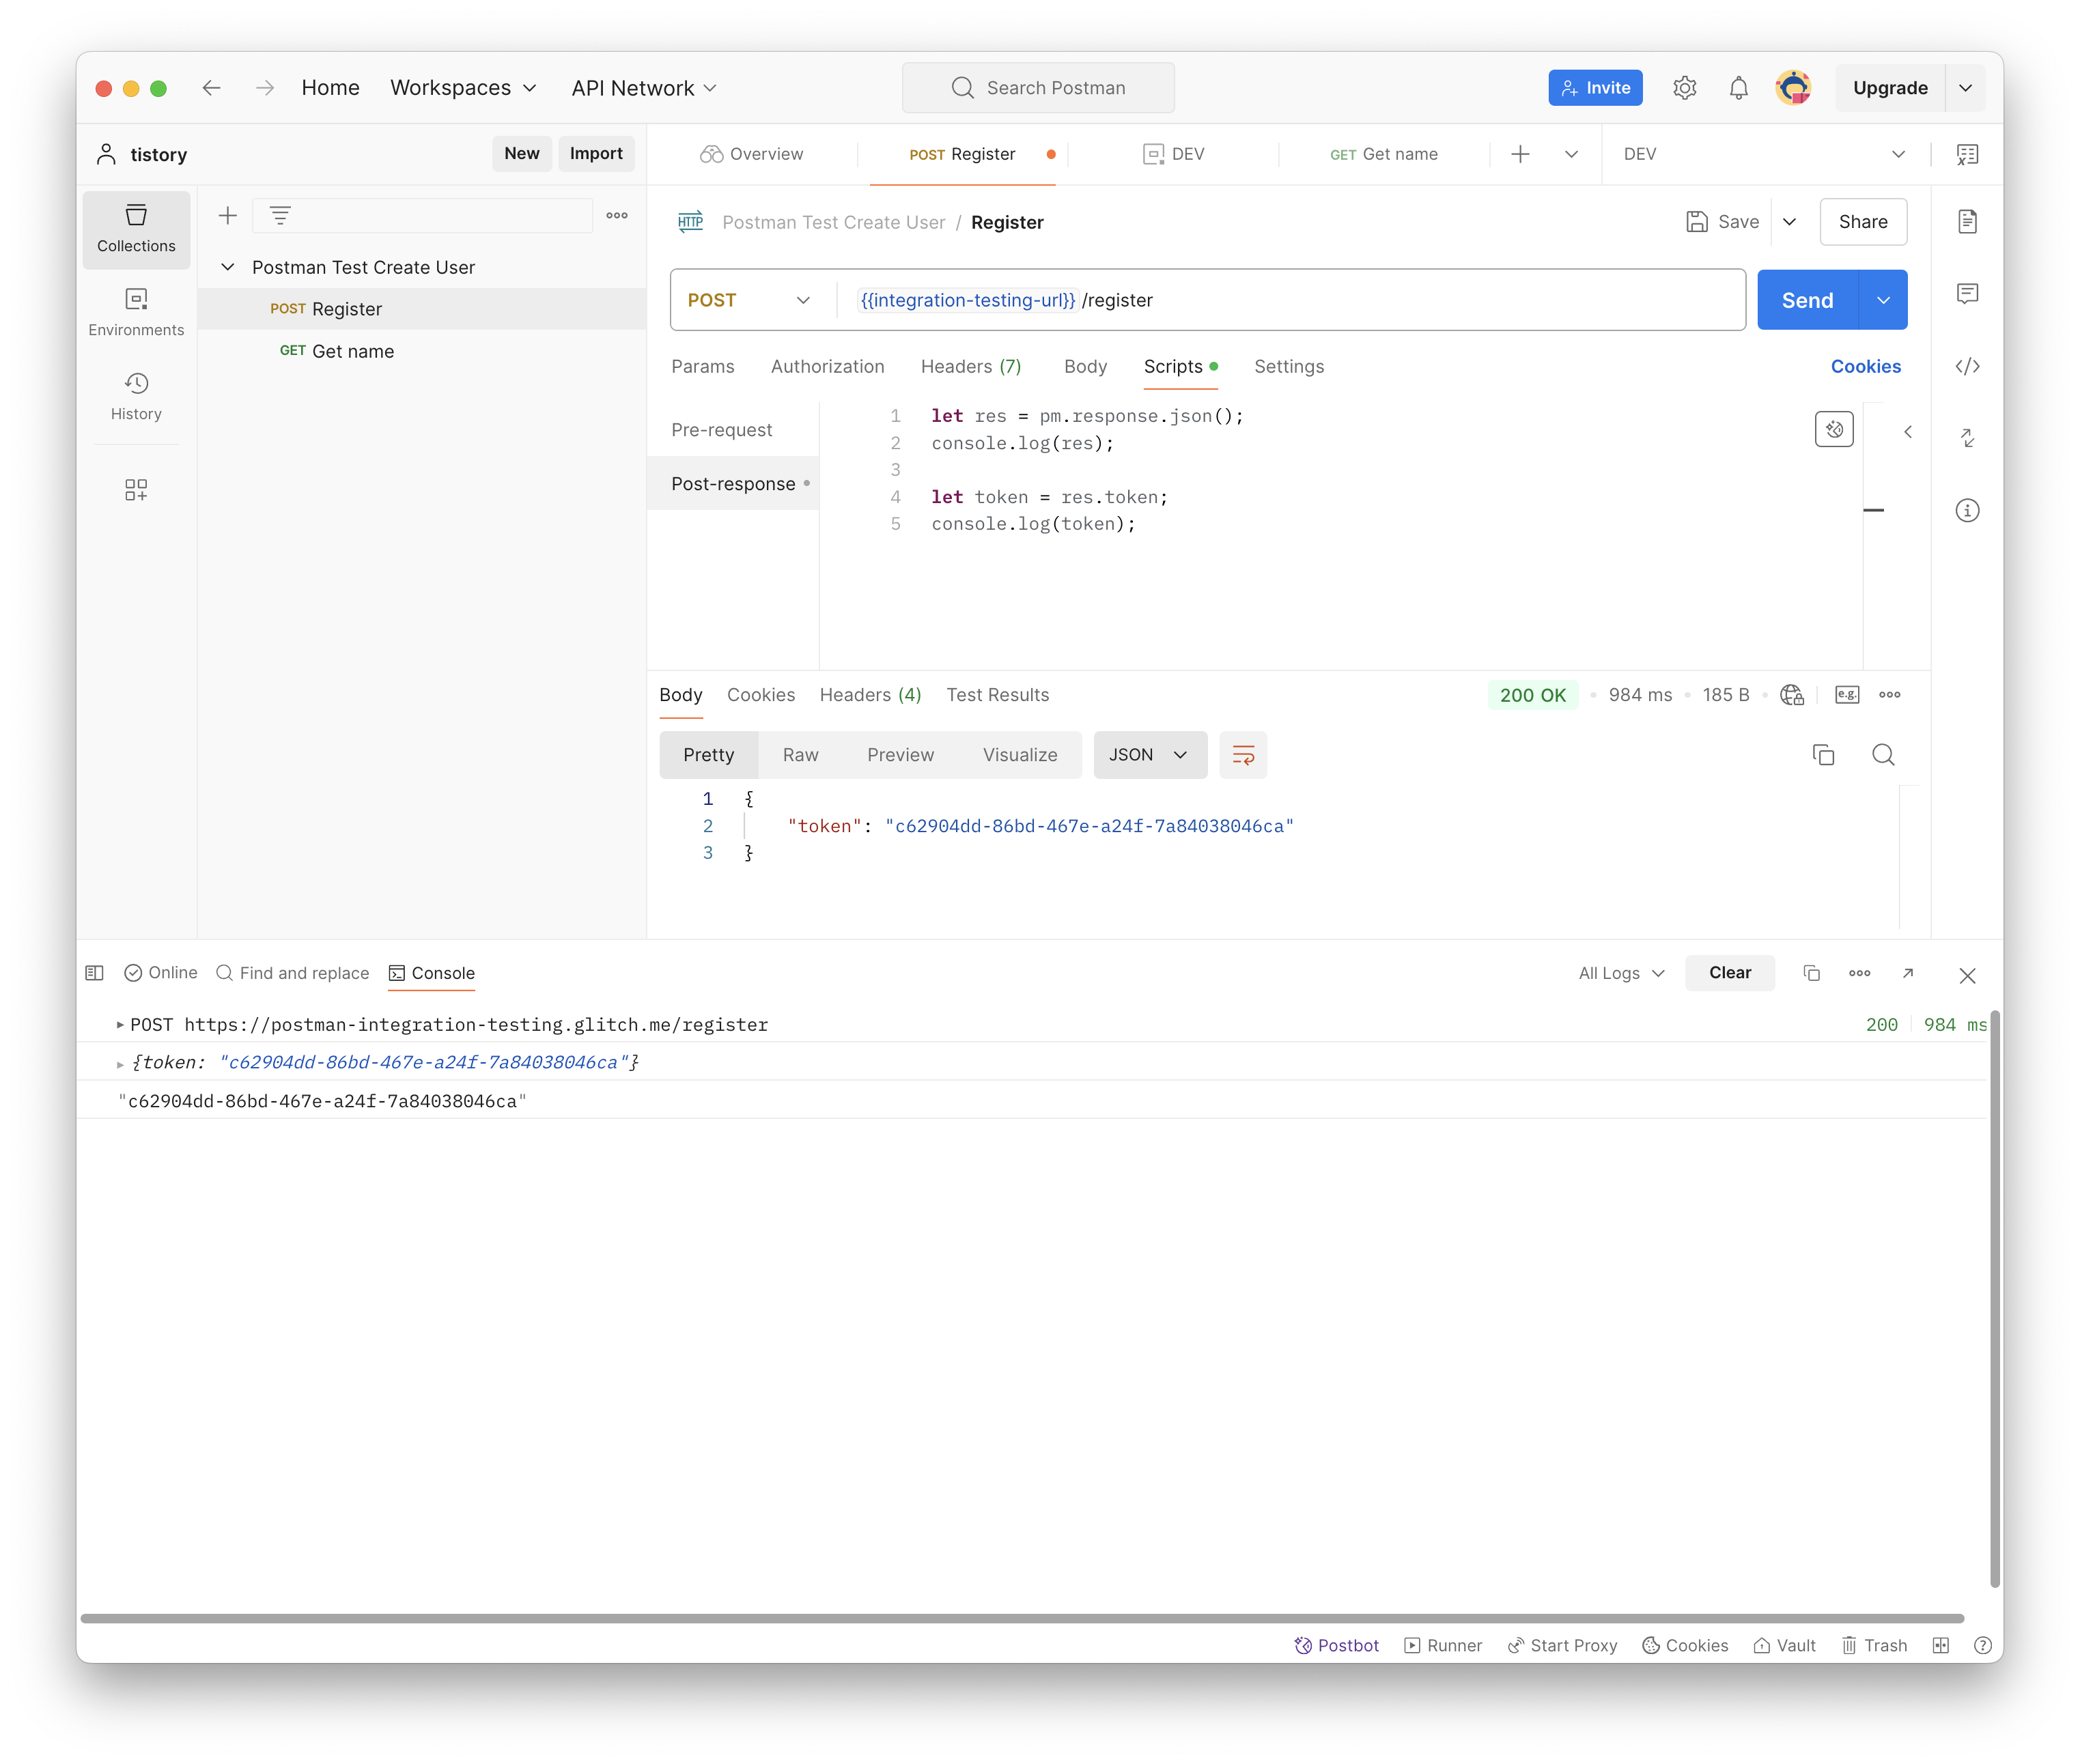Switch response view to Raw
The height and width of the screenshot is (1764, 2080).
[800, 755]
